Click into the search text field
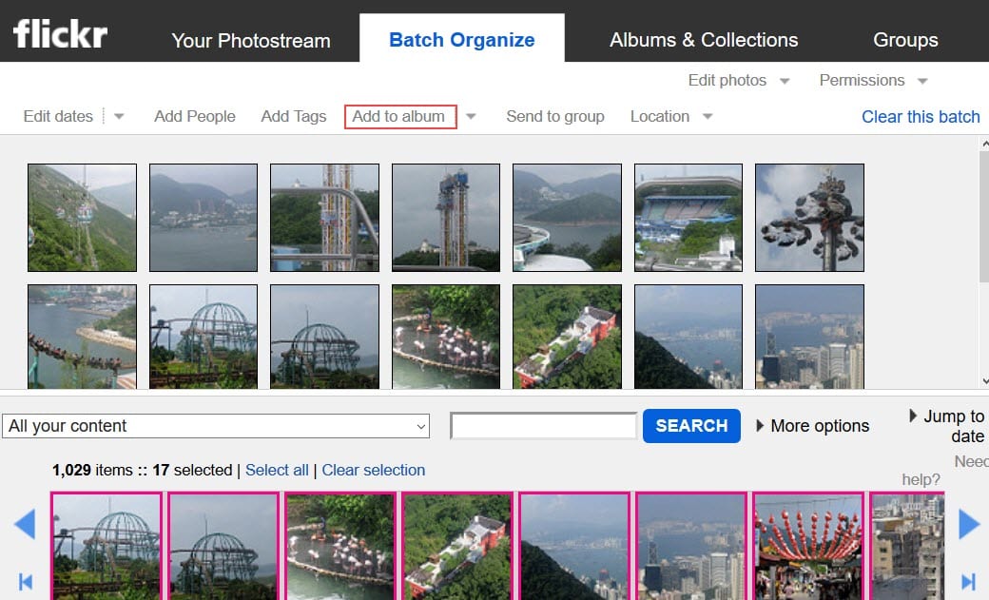The width and height of the screenshot is (989, 600). pyautogui.click(x=543, y=426)
